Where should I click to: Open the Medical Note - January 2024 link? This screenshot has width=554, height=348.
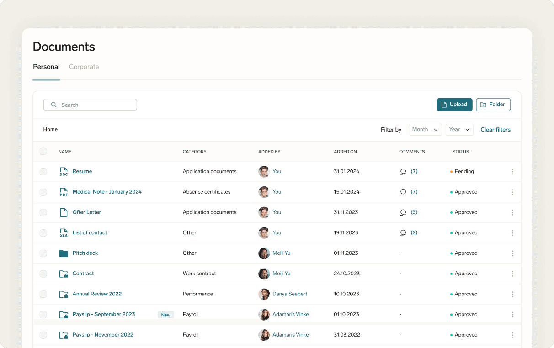point(107,192)
